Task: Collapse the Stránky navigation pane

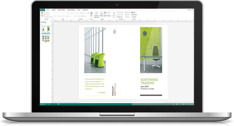Action: [50, 22]
